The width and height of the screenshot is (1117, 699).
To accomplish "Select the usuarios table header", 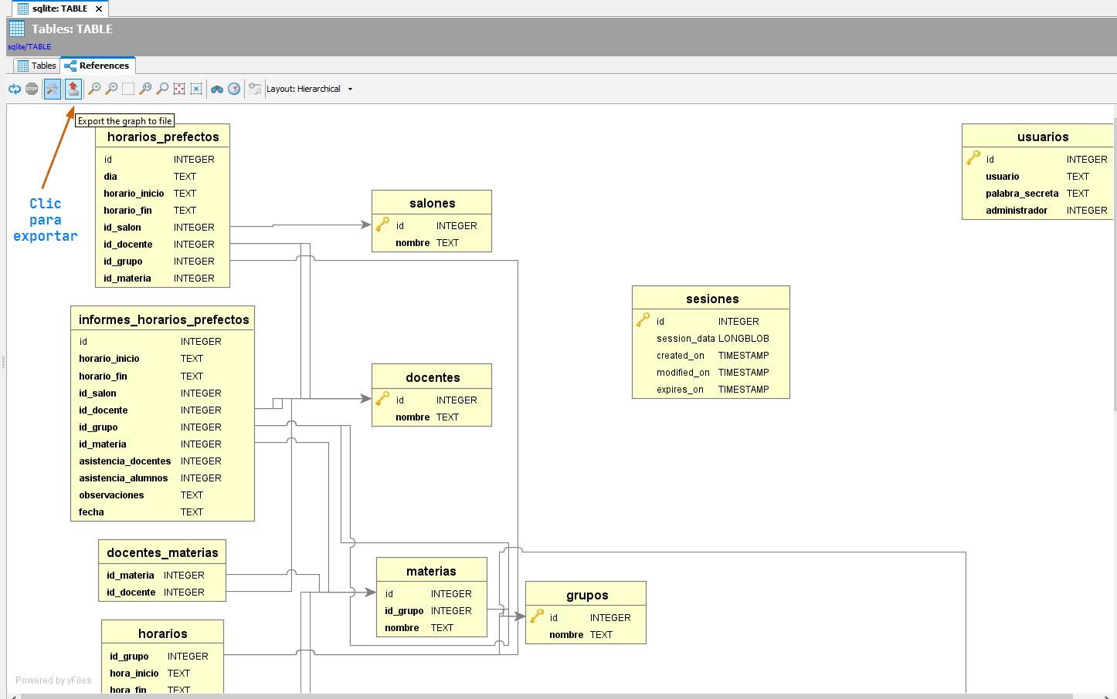I will [1042, 137].
